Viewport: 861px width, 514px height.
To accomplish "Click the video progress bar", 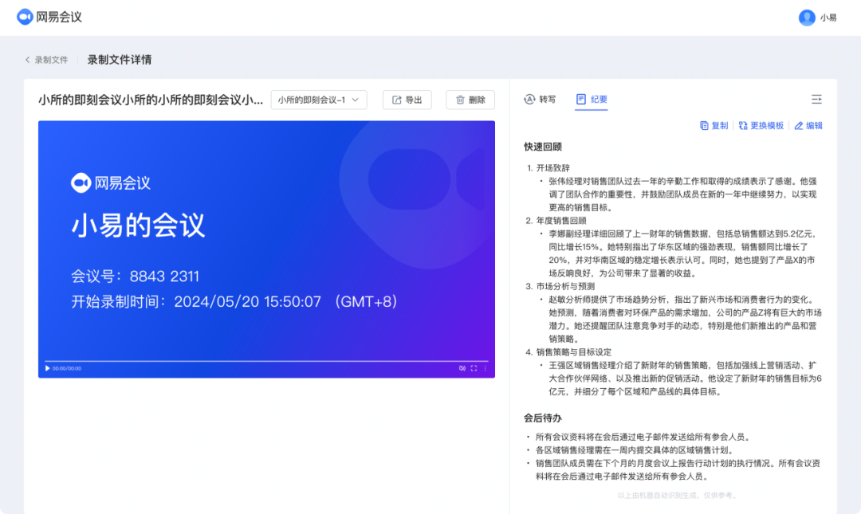I will tap(266, 361).
